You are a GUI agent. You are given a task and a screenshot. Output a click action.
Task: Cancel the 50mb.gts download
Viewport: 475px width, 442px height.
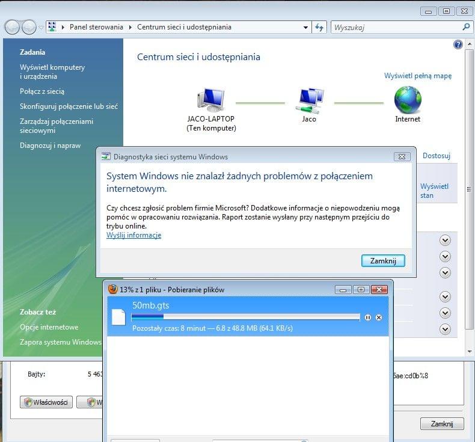(379, 318)
